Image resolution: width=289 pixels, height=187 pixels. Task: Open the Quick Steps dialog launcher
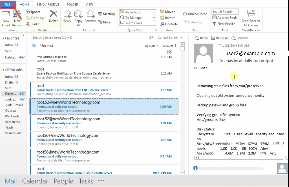point(156,30)
